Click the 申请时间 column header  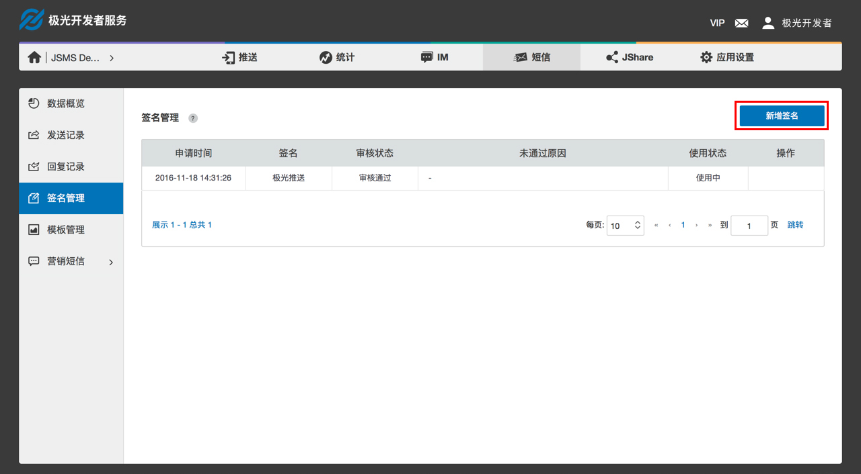[x=194, y=153]
